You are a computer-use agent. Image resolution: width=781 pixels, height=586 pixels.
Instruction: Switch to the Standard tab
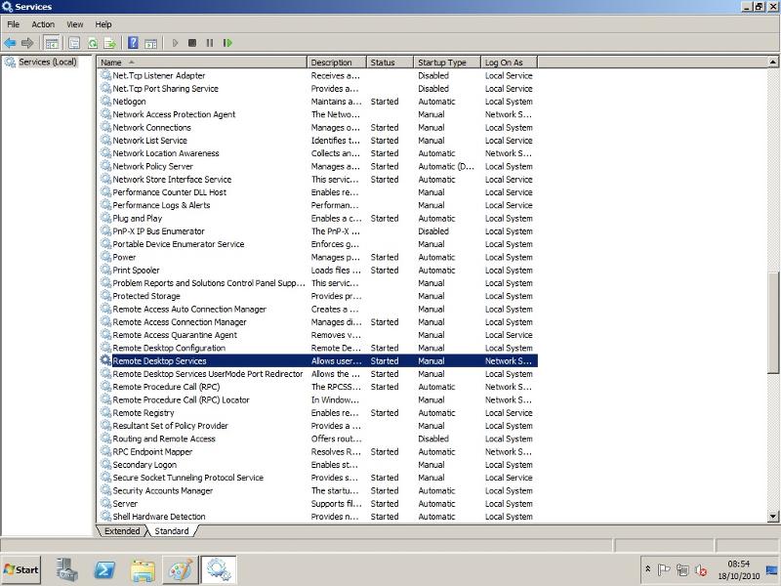(172, 531)
